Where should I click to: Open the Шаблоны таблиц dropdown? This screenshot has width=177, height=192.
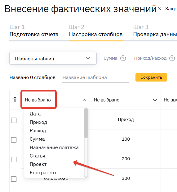pos(53,59)
